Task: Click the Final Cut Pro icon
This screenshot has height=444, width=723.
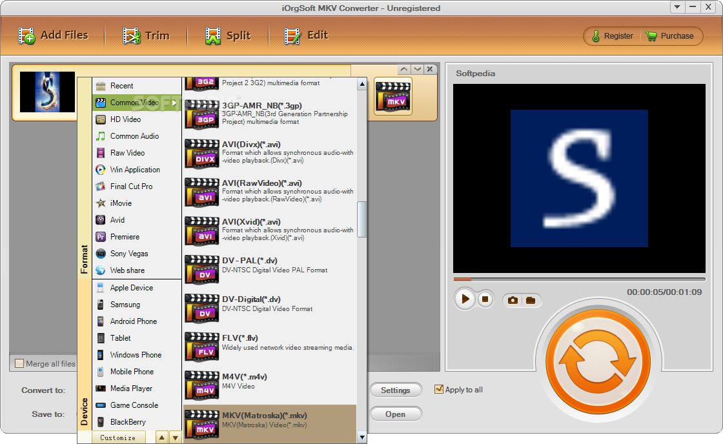Action: click(x=101, y=187)
